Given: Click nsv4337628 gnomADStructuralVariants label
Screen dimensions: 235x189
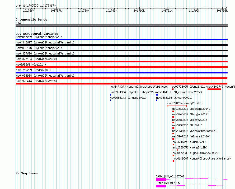Looking at the screenshot, I should click(45, 53).
